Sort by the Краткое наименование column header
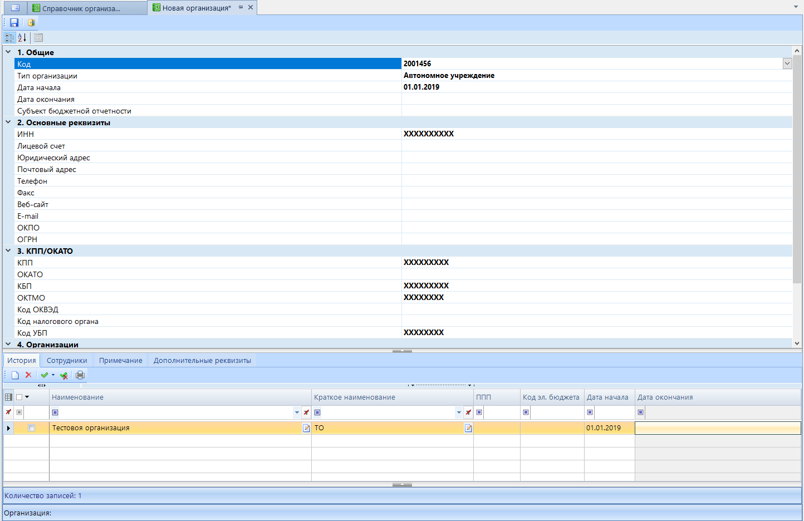The width and height of the screenshot is (804, 521). (x=393, y=397)
